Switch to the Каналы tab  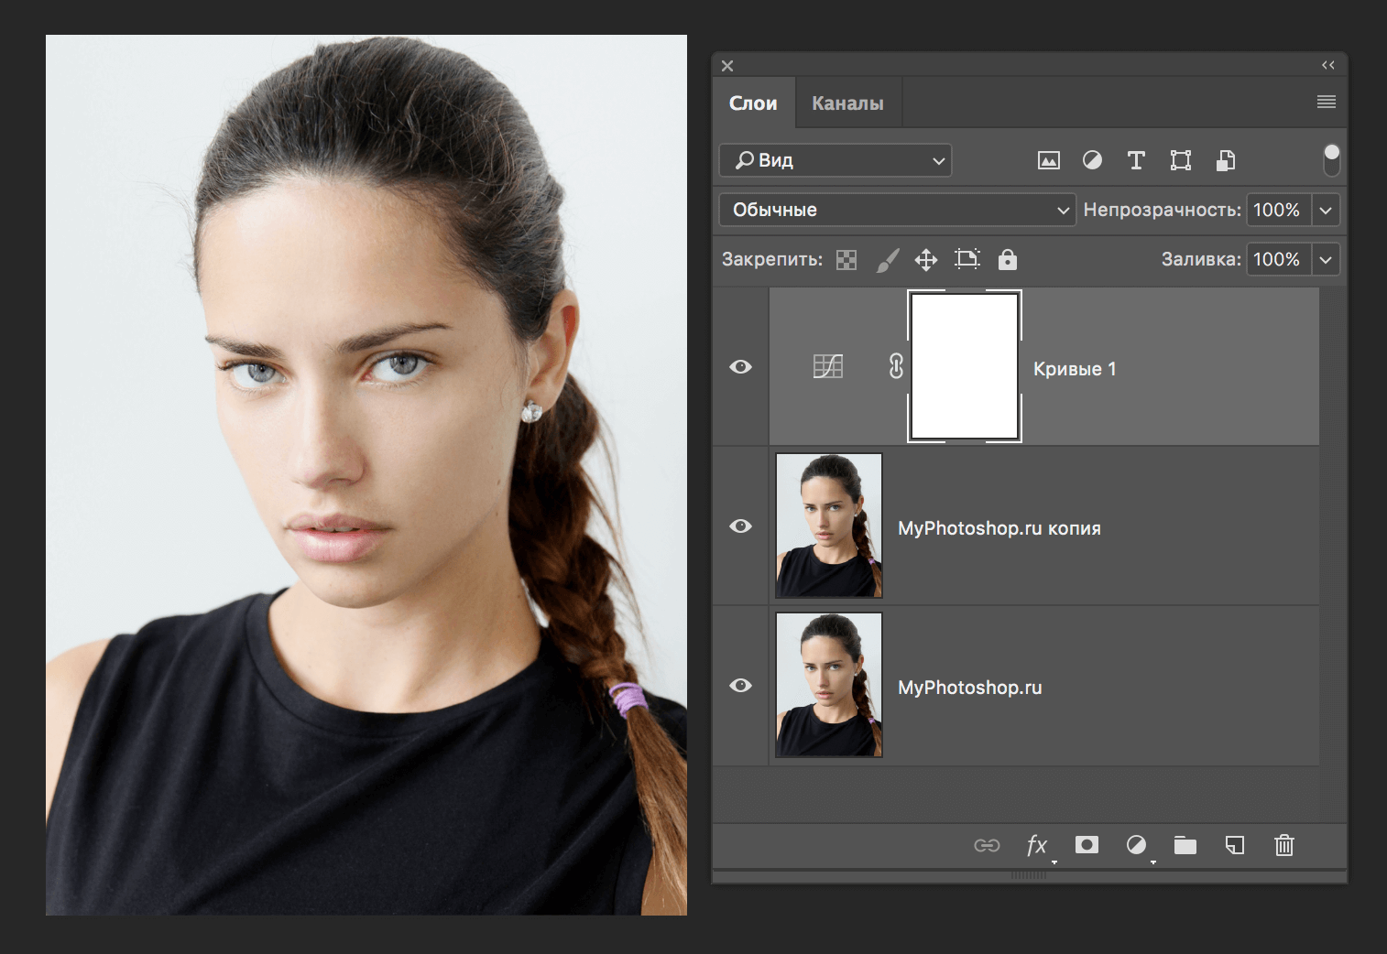click(x=847, y=103)
